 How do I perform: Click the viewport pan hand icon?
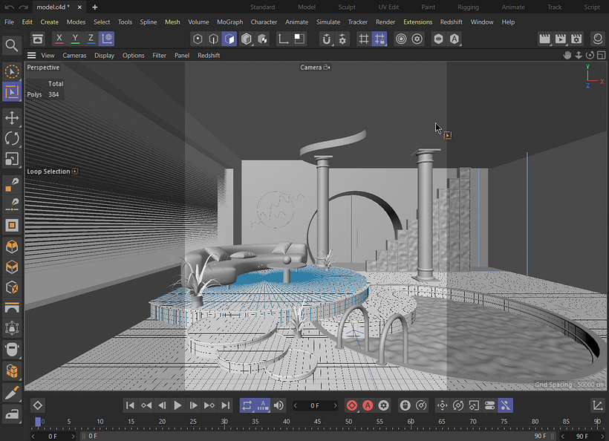(567, 55)
